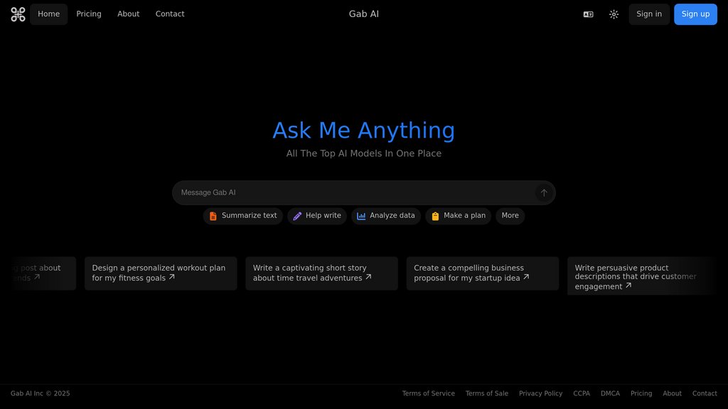This screenshot has height=409, width=728.
Task: Select the Summarize text suggestion chip
Action: point(243,216)
